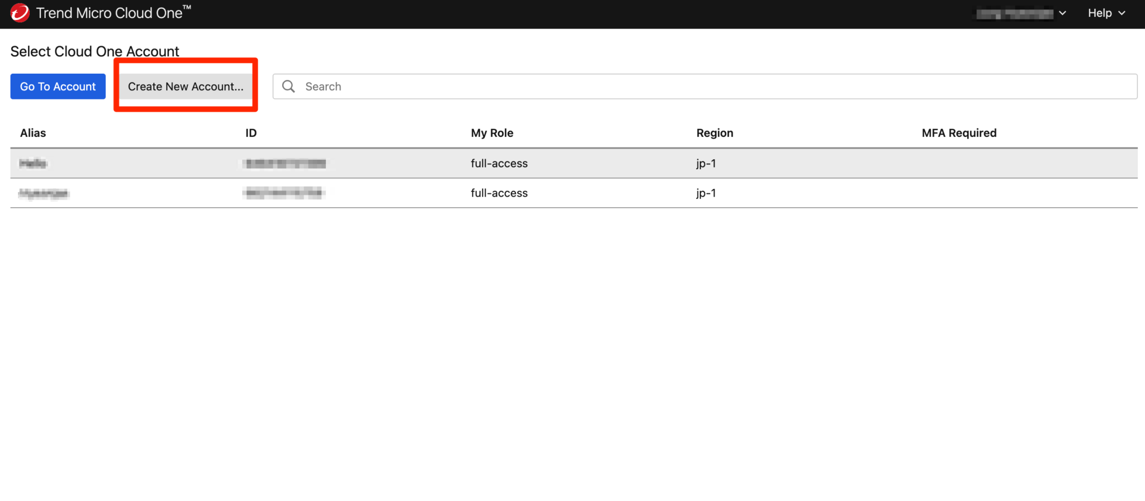Click Create New Account button
1145x501 pixels.
pos(186,87)
